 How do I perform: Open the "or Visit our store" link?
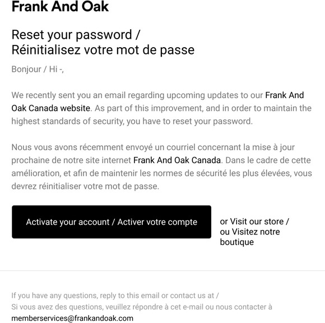tap(254, 222)
